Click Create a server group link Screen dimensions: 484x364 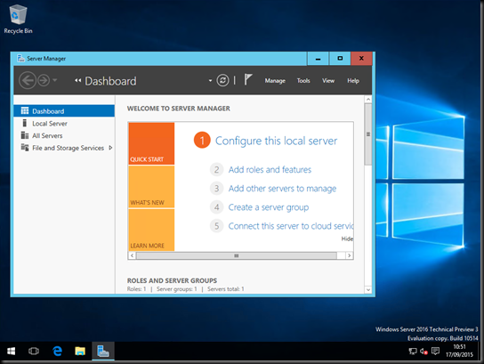coord(268,207)
